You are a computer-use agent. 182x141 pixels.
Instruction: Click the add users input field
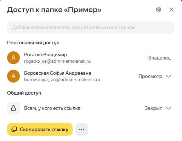point(91,27)
